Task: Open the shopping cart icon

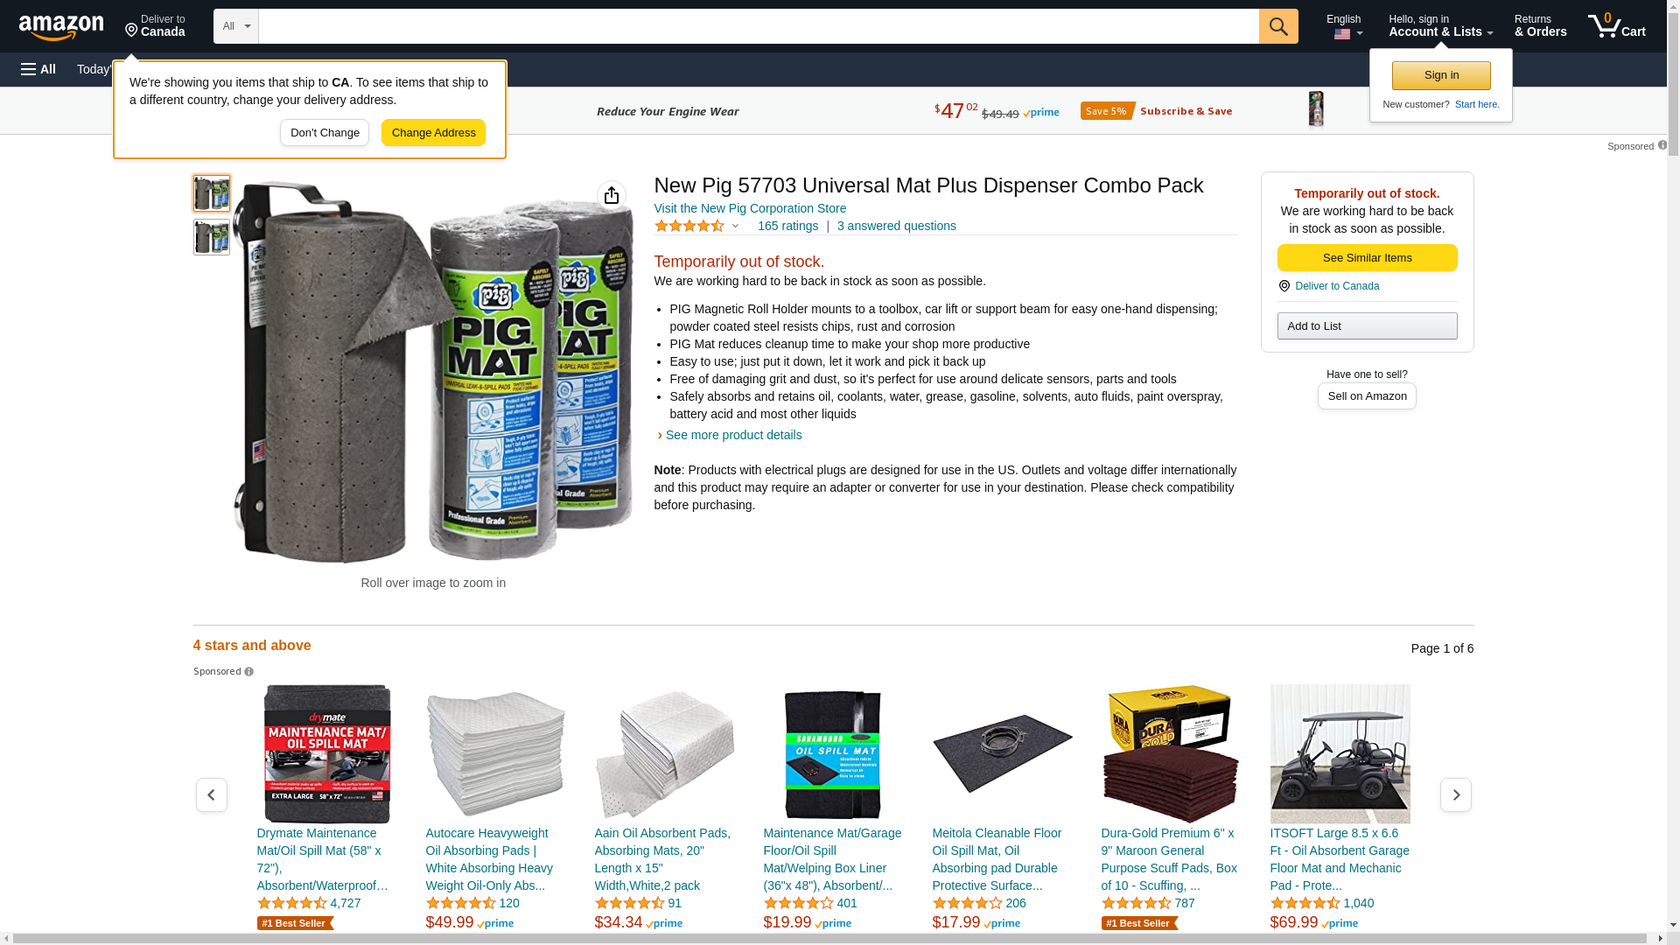Action: point(1616,26)
